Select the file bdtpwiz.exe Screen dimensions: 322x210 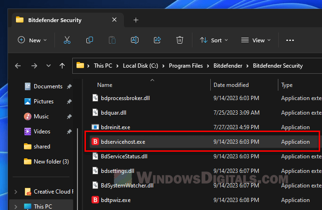(115, 200)
